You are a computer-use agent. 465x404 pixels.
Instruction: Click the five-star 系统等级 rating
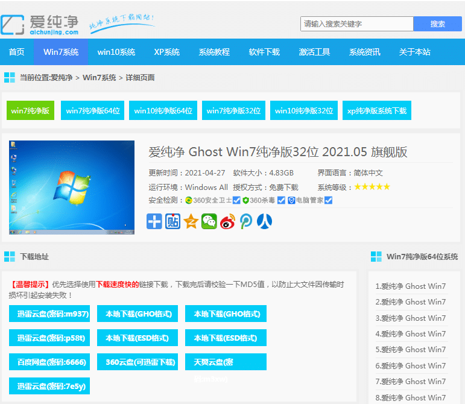click(372, 187)
